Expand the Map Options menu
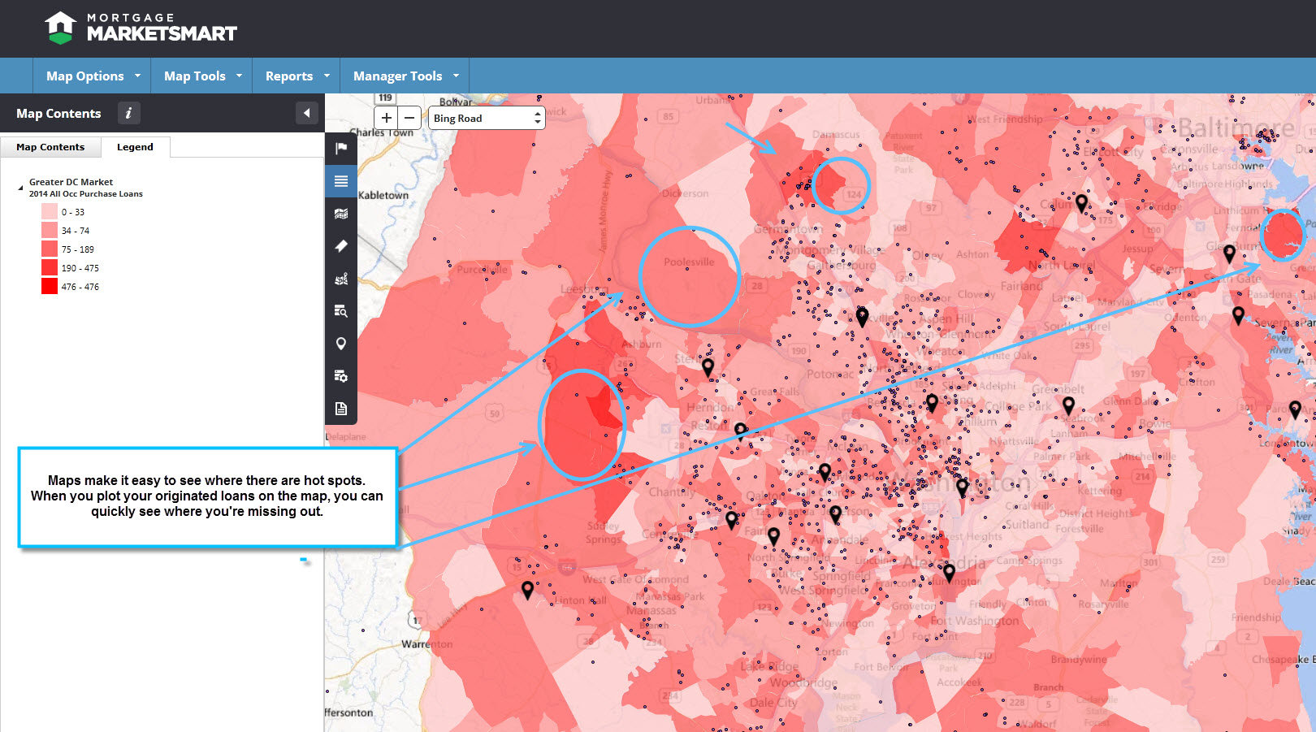Viewport: 1316px width, 732px height. (93, 76)
